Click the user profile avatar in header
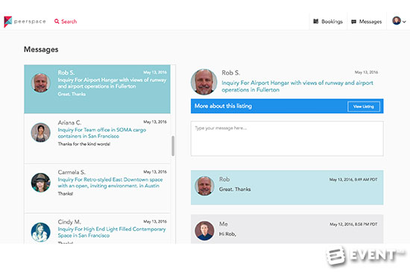 tap(397, 21)
